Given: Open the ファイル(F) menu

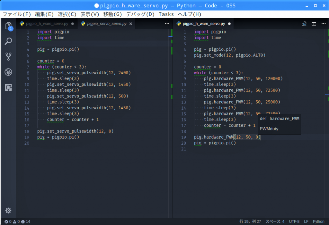Looking at the screenshot, I should pos(17,14).
